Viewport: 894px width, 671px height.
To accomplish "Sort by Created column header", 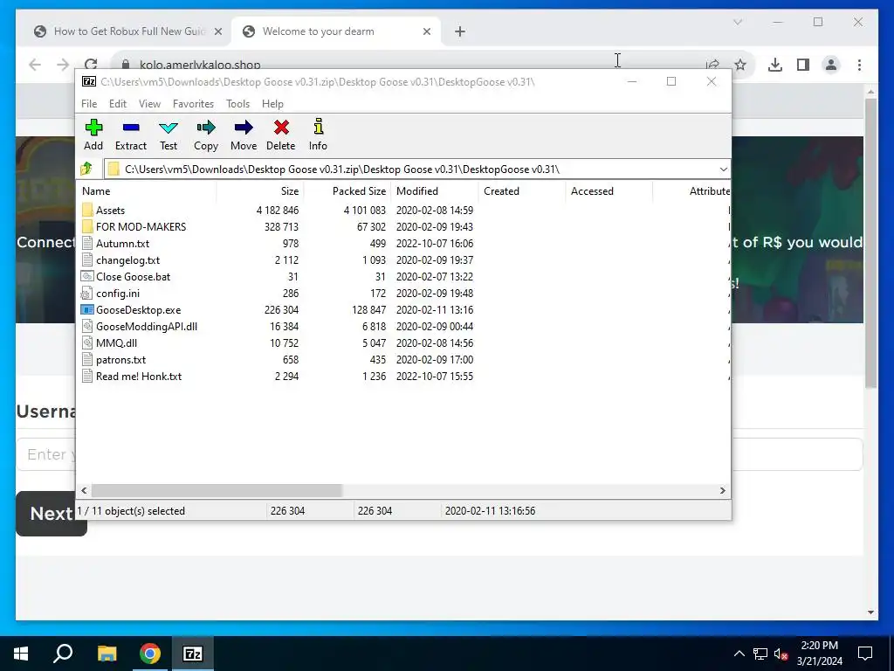I will pos(522,191).
